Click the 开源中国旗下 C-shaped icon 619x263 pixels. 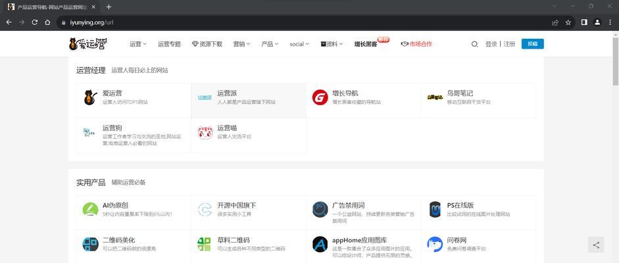click(205, 210)
